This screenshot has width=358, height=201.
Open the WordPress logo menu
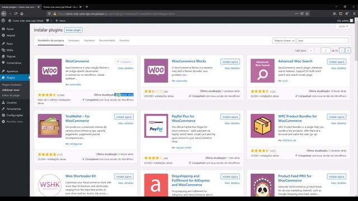click(3, 21)
